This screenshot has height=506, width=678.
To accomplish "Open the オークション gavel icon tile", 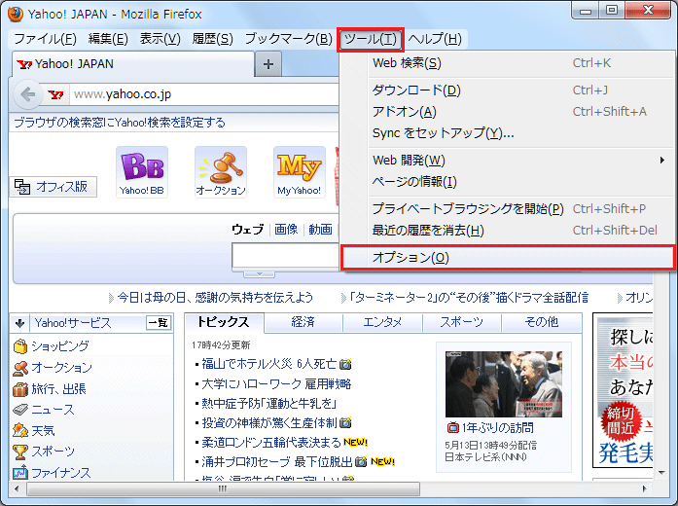I will click(x=221, y=171).
